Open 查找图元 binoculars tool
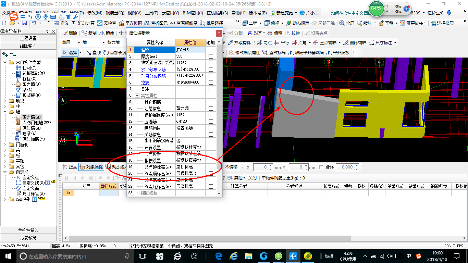 click(x=147, y=23)
